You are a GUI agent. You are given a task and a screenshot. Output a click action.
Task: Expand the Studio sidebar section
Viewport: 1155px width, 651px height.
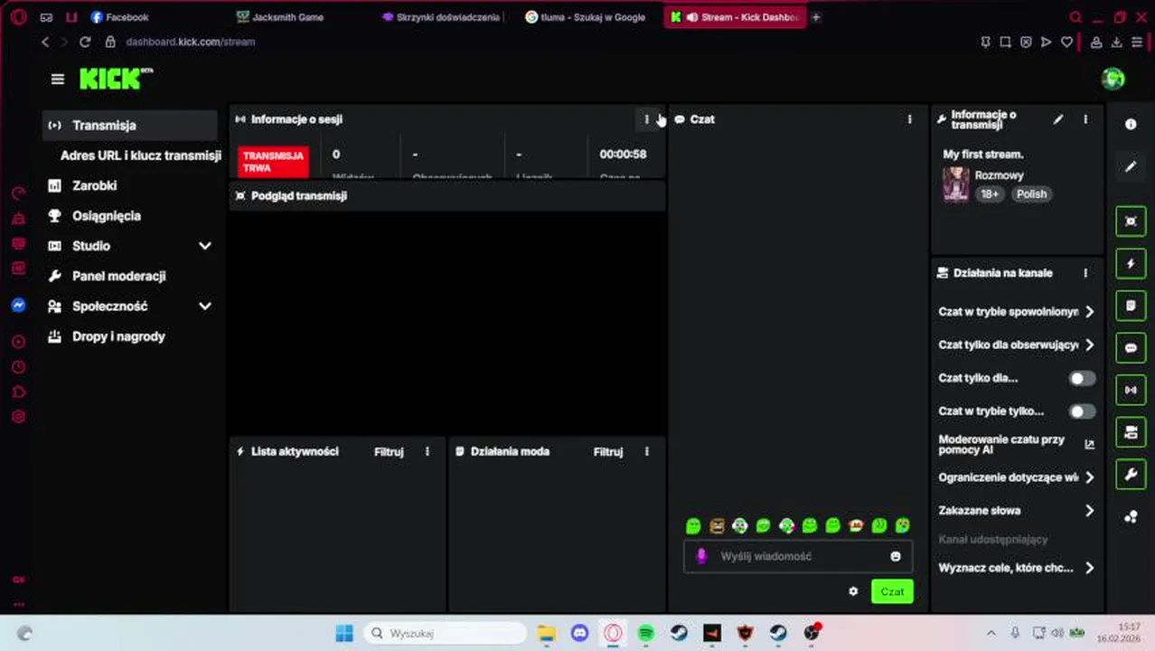205,246
